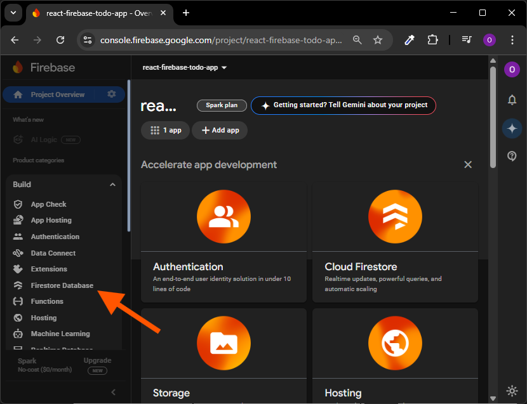Click the Authentication card orange icon
Viewport: 527px width, 404px height.
224,217
